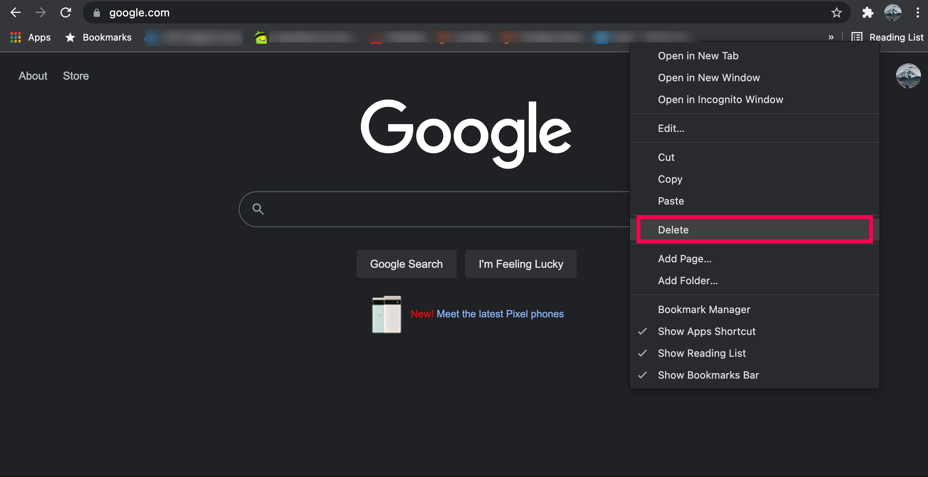Viewport: 928px width, 477px height.
Task: Open the Reading List label
Action: [x=896, y=37]
